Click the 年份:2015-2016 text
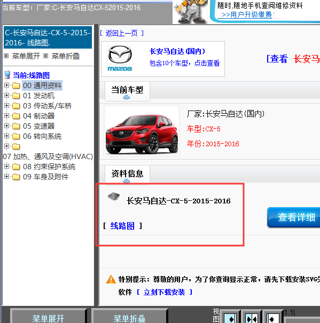The width and height of the screenshot is (320, 323). (213, 144)
